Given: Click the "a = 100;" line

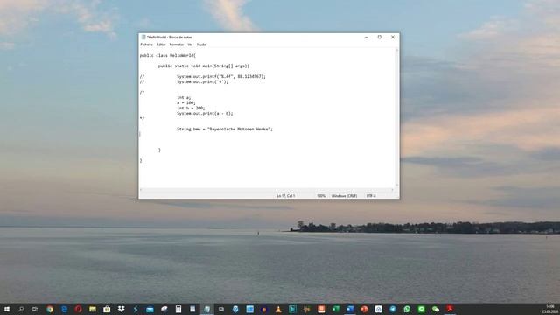Looking at the screenshot, I should pyautogui.click(x=186, y=103).
